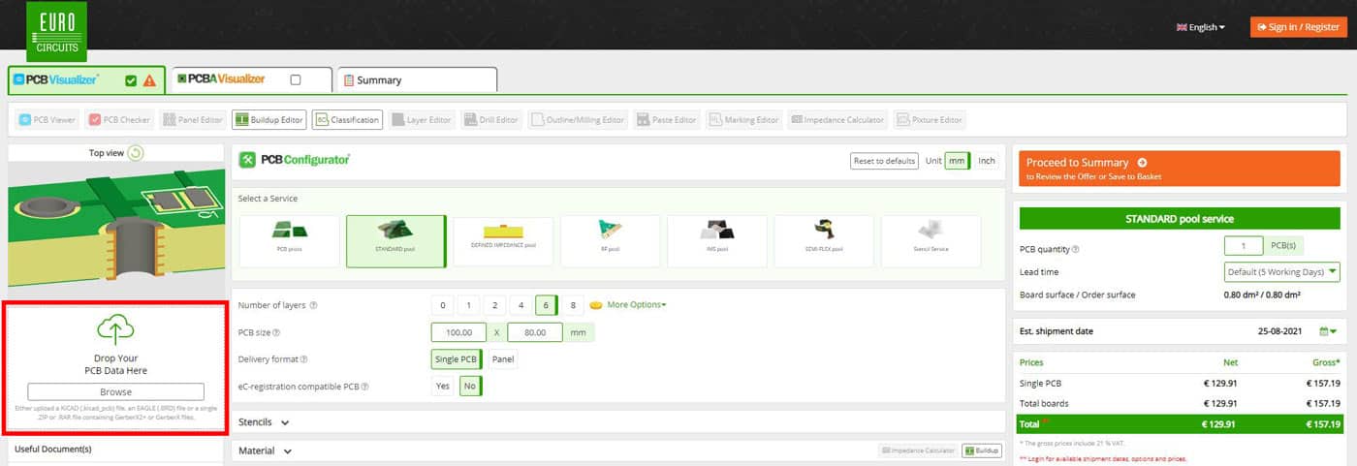Open the Summary tab
This screenshot has width=1357, height=466.
(x=417, y=79)
